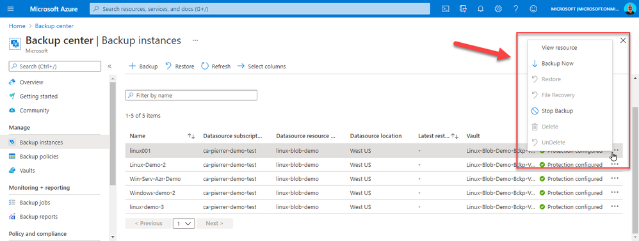Choose Restore in the context menu
Image resolution: width=639 pixels, height=241 pixels.
pos(570,79)
